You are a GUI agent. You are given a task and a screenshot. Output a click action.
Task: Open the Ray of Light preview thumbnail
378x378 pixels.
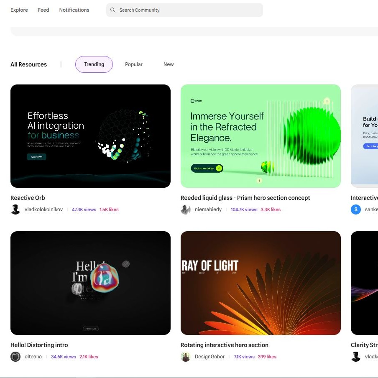[261, 283]
